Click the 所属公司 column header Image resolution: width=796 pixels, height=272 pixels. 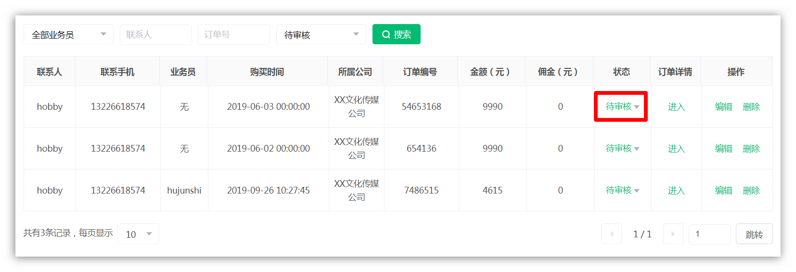355,72
